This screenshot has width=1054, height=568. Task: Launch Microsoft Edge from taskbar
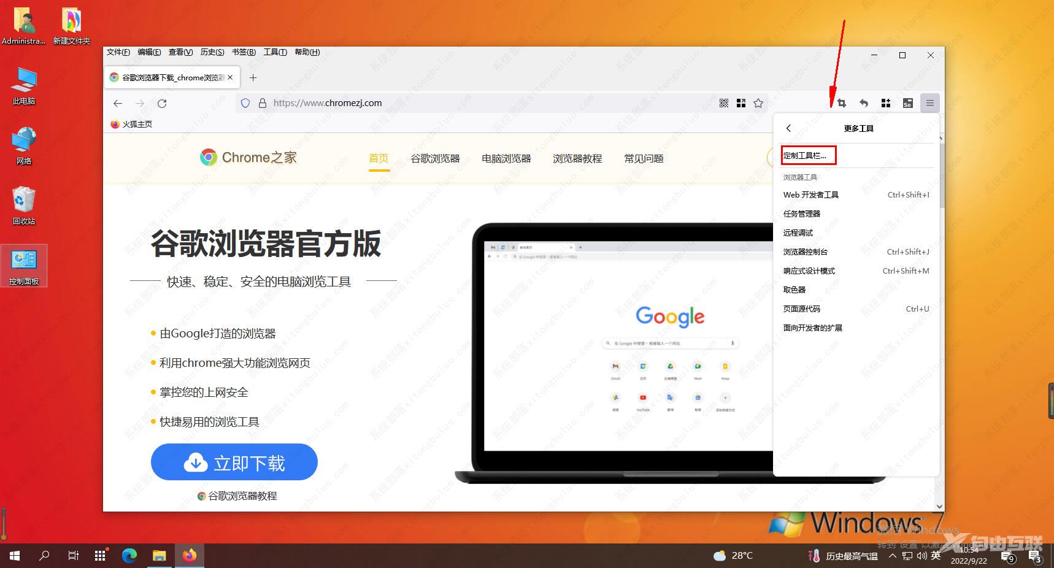[129, 556]
